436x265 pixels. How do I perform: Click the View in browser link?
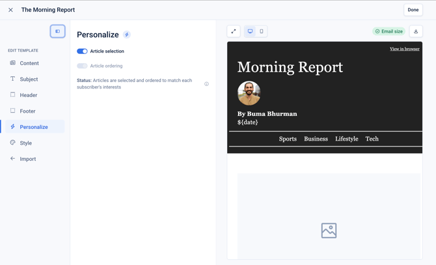(405, 49)
